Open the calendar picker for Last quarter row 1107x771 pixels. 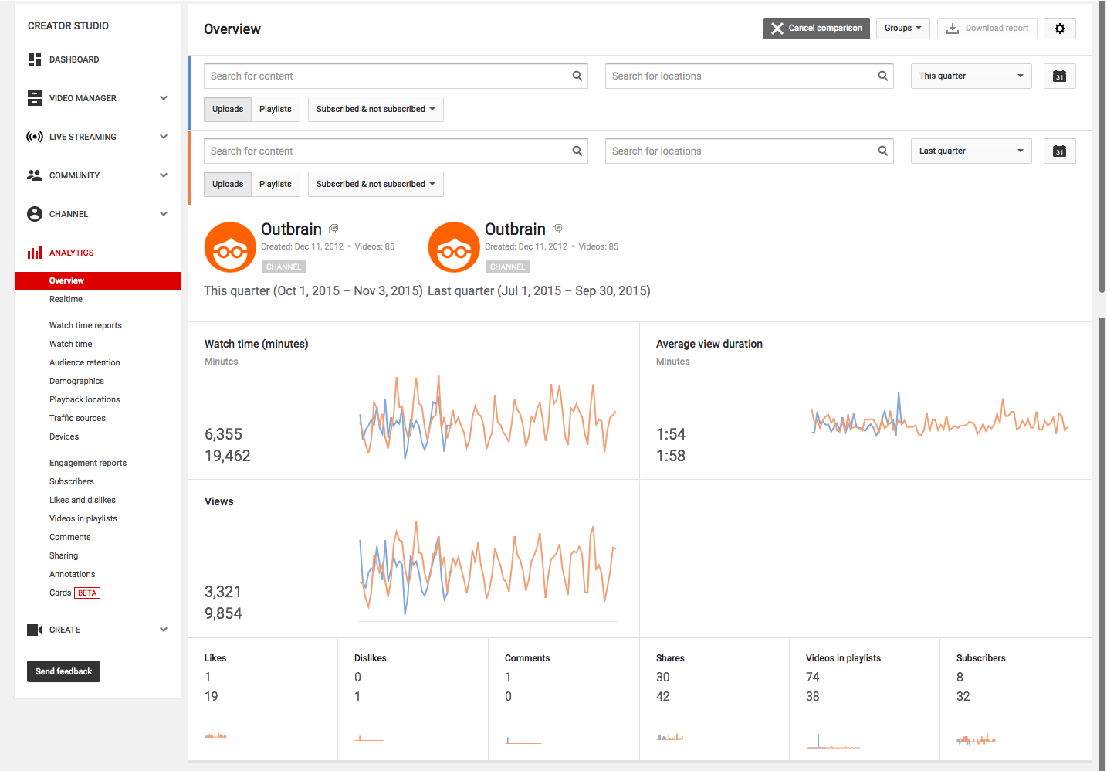pyautogui.click(x=1059, y=151)
